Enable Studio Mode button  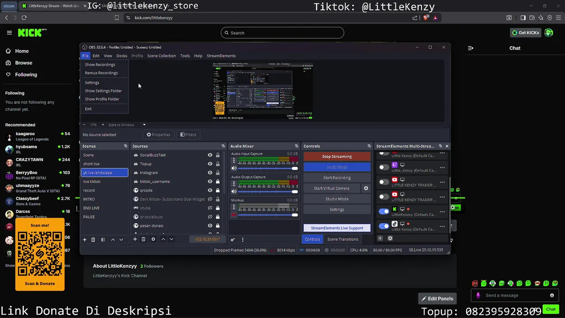337,199
